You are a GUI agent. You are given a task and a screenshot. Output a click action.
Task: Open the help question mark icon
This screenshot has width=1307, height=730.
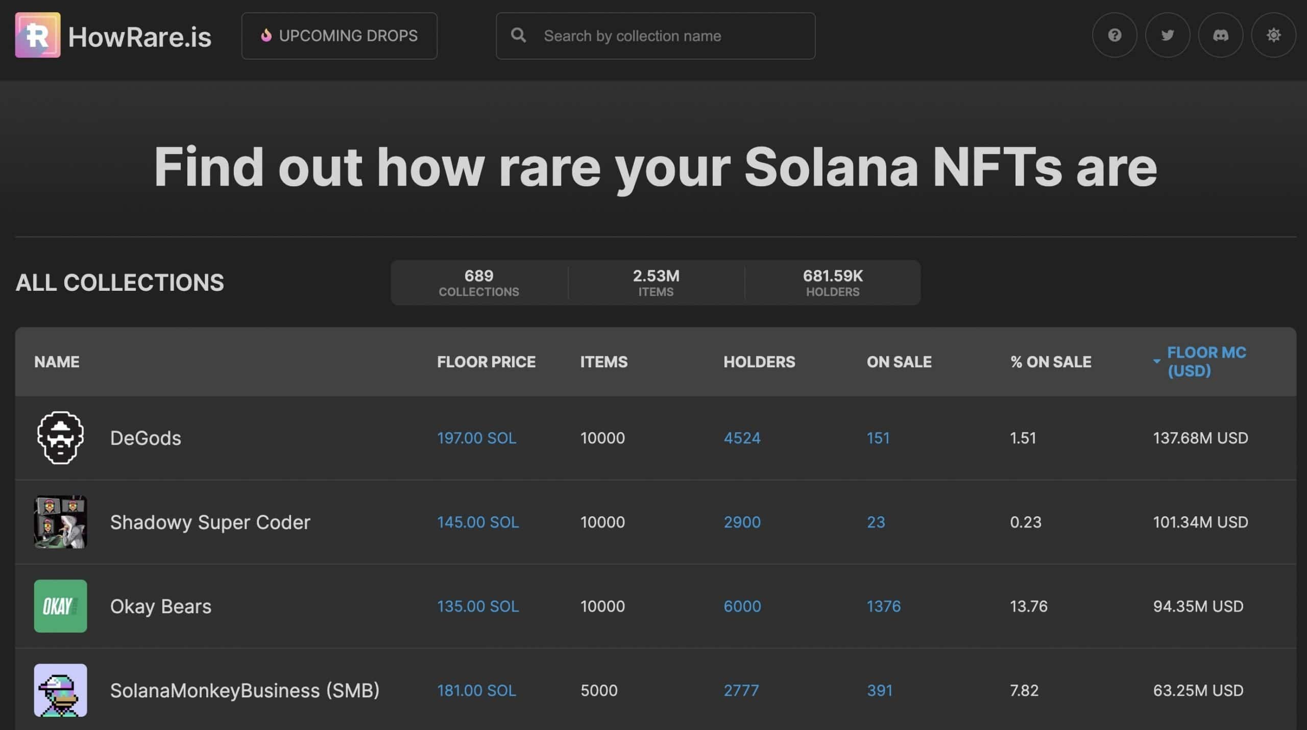[x=1115, y=35]
